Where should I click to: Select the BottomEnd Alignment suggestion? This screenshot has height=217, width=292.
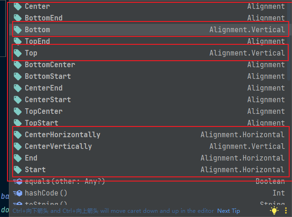[x=150, y=18]
